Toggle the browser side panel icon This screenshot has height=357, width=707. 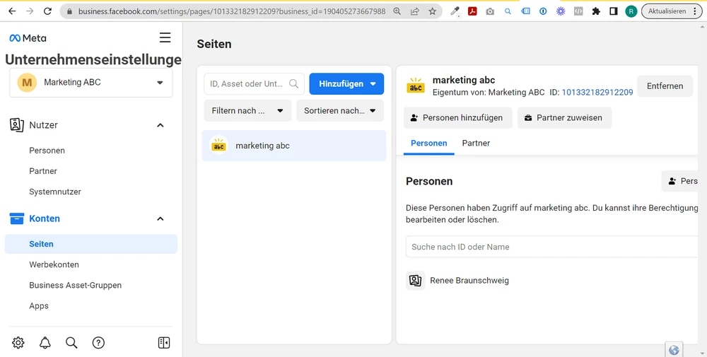tap(613, 11)
